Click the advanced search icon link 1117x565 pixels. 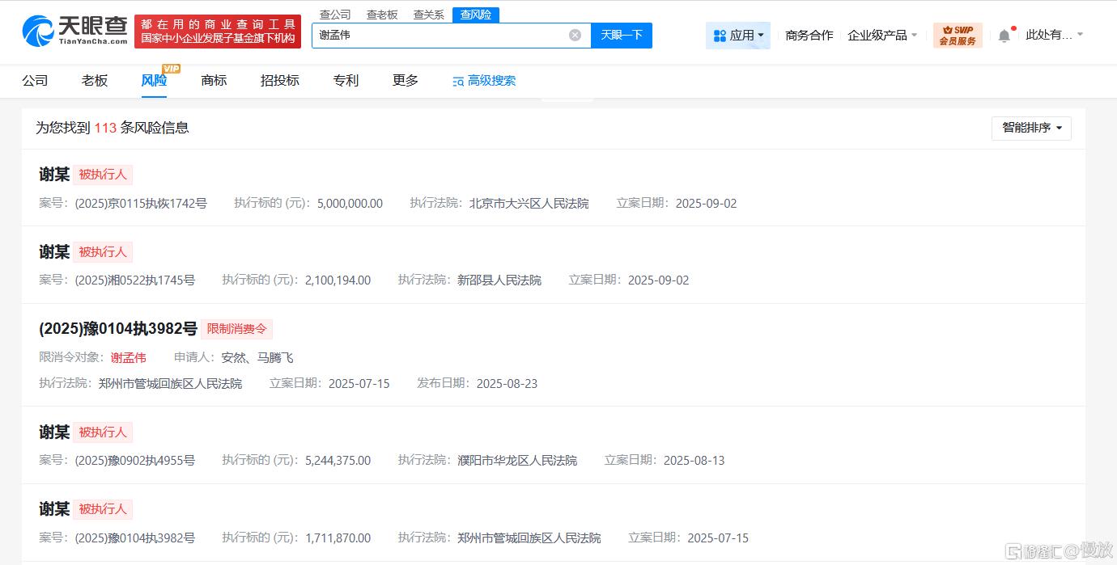click(484, 81)
